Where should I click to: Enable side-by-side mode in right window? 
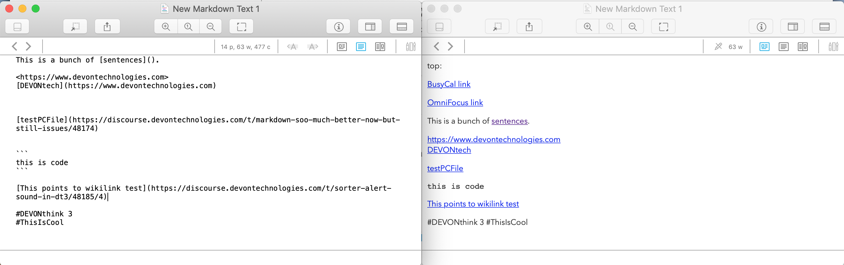803,47
